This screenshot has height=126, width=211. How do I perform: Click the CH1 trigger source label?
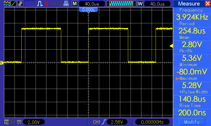[x=97, y=122]
